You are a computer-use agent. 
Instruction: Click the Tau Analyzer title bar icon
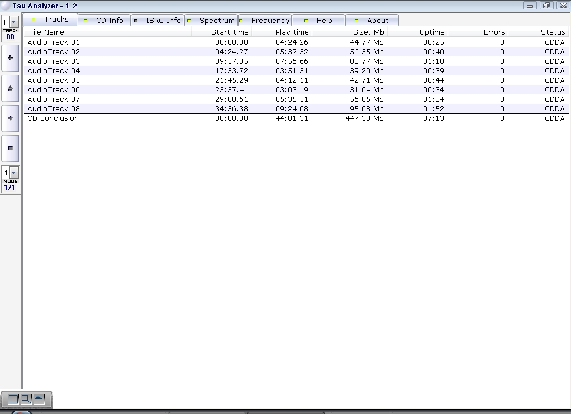(5, 5)
